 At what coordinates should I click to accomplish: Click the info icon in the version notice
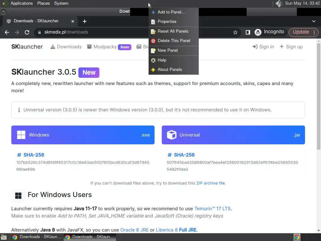(x=19, y=110)
